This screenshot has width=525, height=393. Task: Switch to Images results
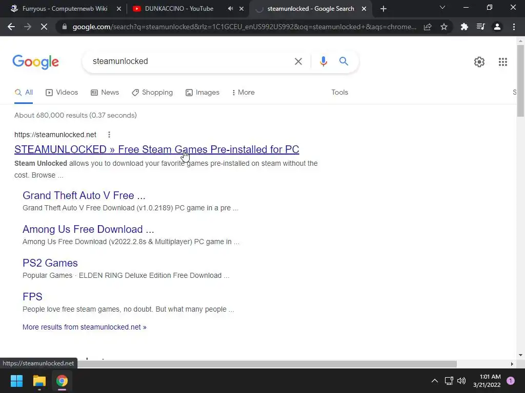point(203,93)
